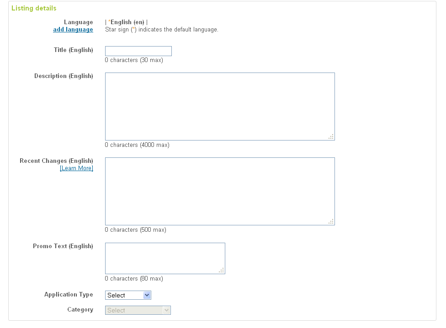Click the Promo Text (English) label
This screenshot has width=446, height=328.
click(63, 246)
